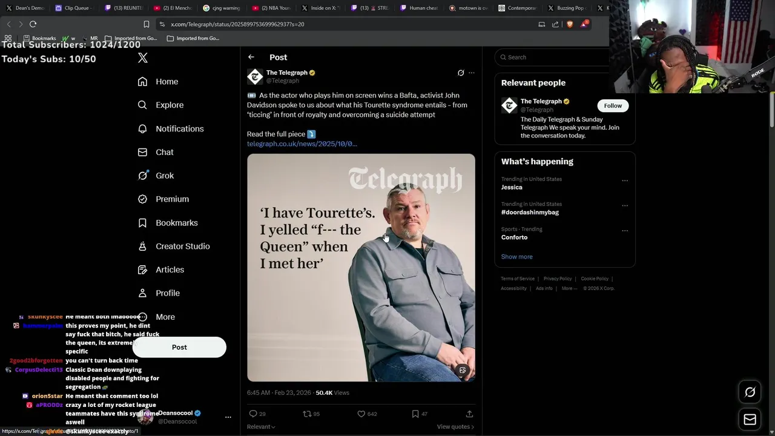Switch to the Human cheat browser tab
This screenshot has width=775, height=436.
[x=420, y=8]
